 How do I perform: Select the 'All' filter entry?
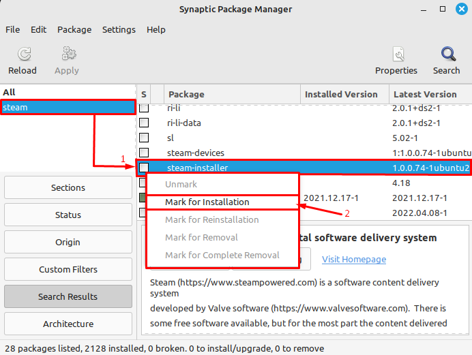pyautogui.click(x=9, y=92)
